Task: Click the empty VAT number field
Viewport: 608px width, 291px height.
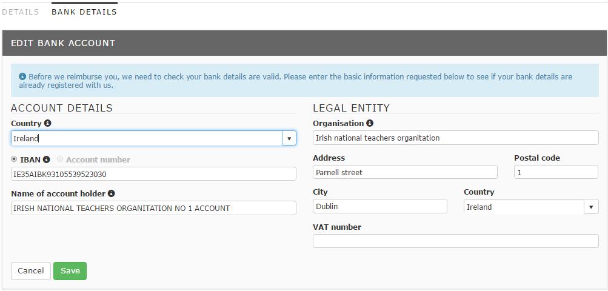Action: [x=456, y=241]
